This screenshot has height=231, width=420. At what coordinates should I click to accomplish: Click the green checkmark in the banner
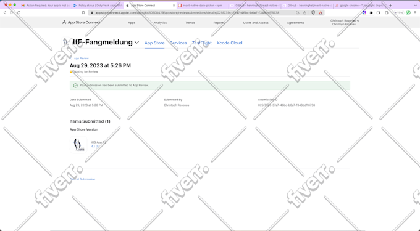click(x=75, y=86)
